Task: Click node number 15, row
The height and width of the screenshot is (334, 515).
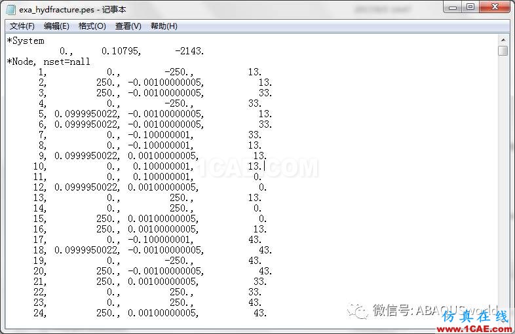Action: (x=150, y=219)
